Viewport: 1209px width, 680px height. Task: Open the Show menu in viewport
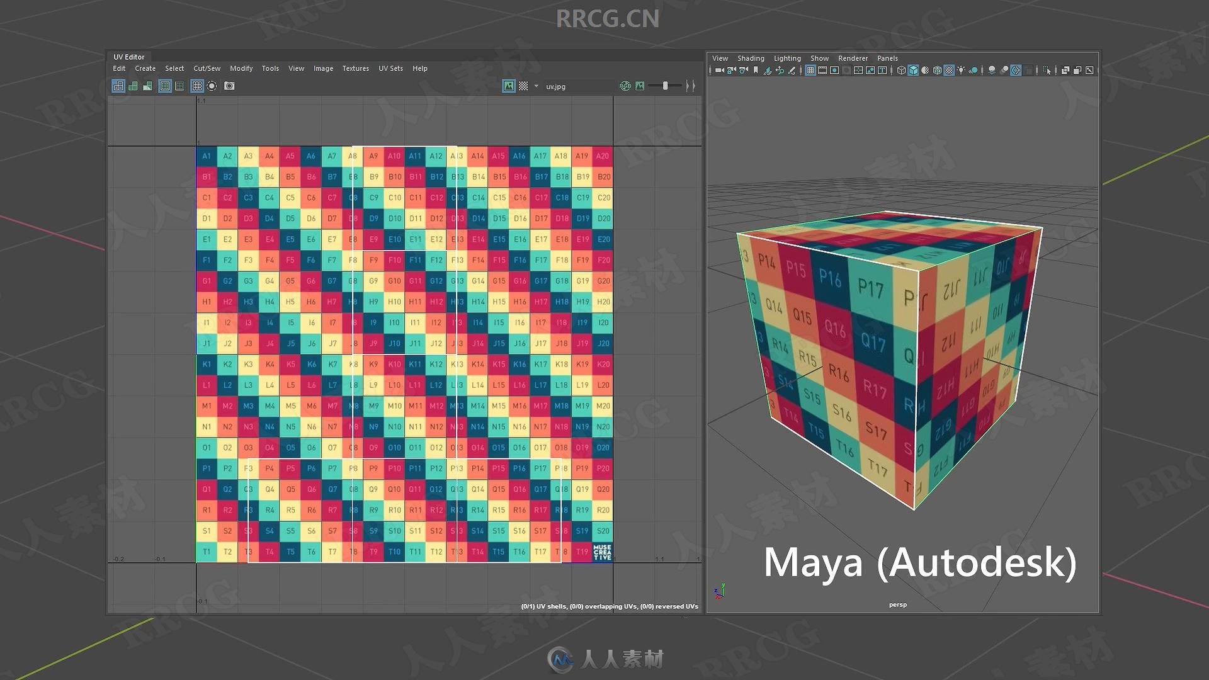tap(819, 59)
